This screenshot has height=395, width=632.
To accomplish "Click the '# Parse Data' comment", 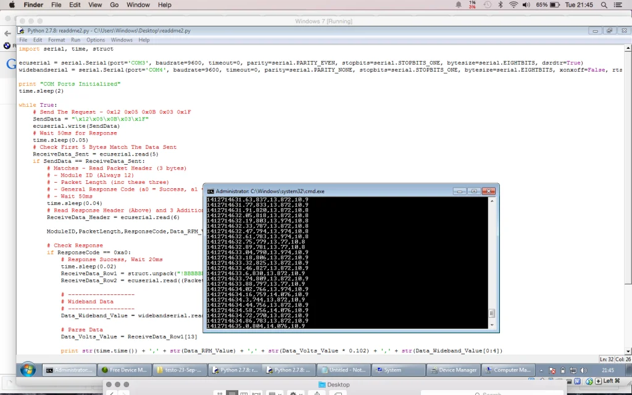I will [82, 330].
